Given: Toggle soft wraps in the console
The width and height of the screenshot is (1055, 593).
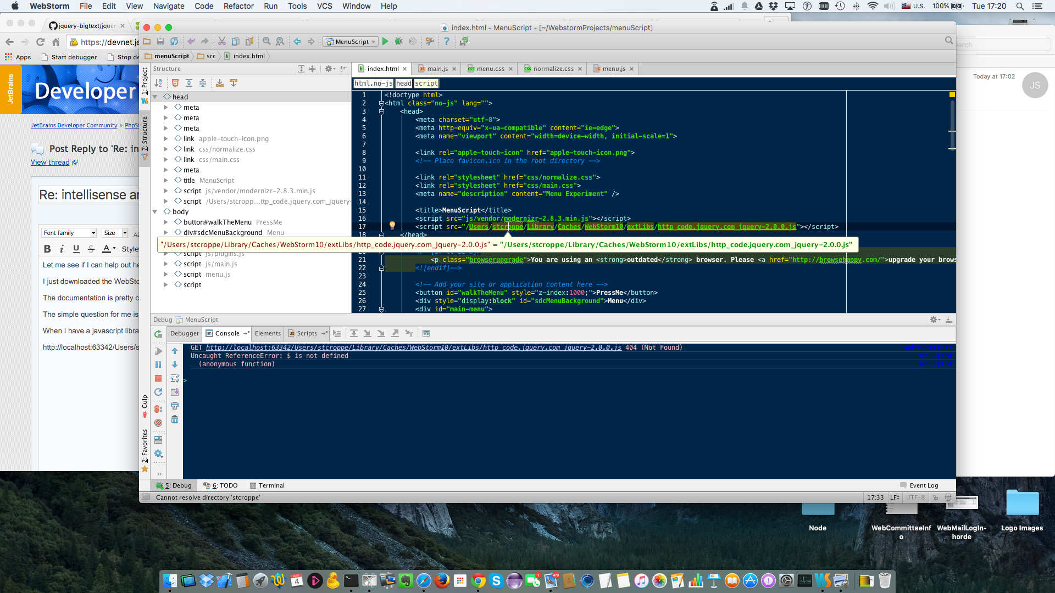Looking at the screenshot, I should click(x=175, y=378).
